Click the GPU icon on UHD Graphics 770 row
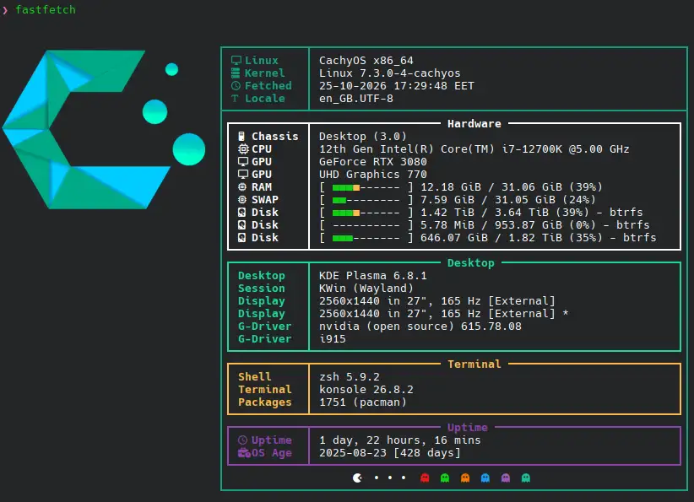This screenshot has height=502, width=694. pos(243,175)
